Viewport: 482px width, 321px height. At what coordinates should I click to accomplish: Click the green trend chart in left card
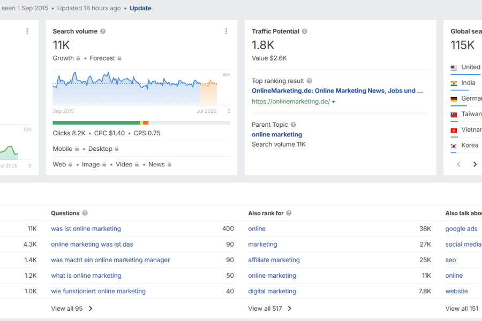click(x=9, y=153)
